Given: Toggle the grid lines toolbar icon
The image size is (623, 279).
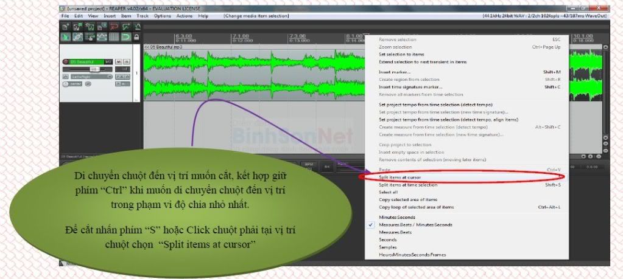Looking at the screenshot, I should (x=114, y=38).
